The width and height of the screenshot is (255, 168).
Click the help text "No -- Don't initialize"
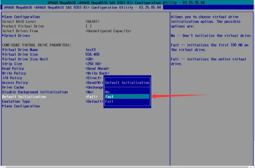point(211,35)
